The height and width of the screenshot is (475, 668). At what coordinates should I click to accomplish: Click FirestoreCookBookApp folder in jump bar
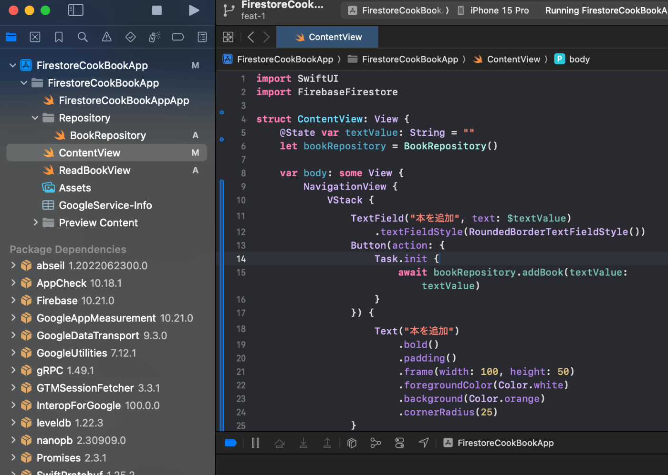(404, 59)
